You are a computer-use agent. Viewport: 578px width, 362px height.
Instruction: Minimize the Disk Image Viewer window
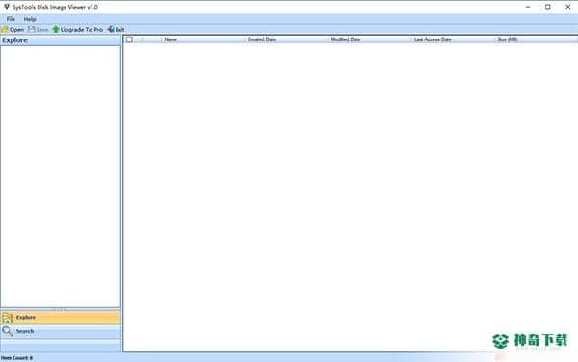pos(528,7)
